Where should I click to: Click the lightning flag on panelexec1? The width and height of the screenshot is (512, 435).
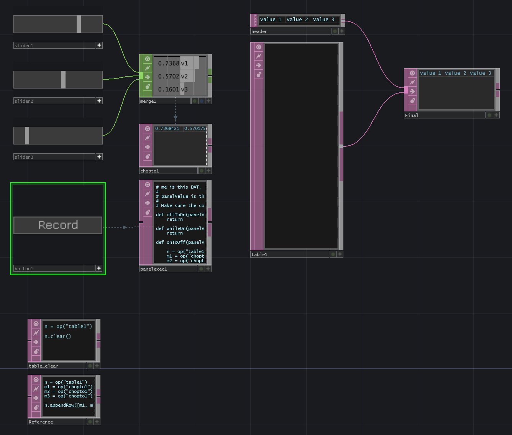pyautogui.click(x=148, y=194)
